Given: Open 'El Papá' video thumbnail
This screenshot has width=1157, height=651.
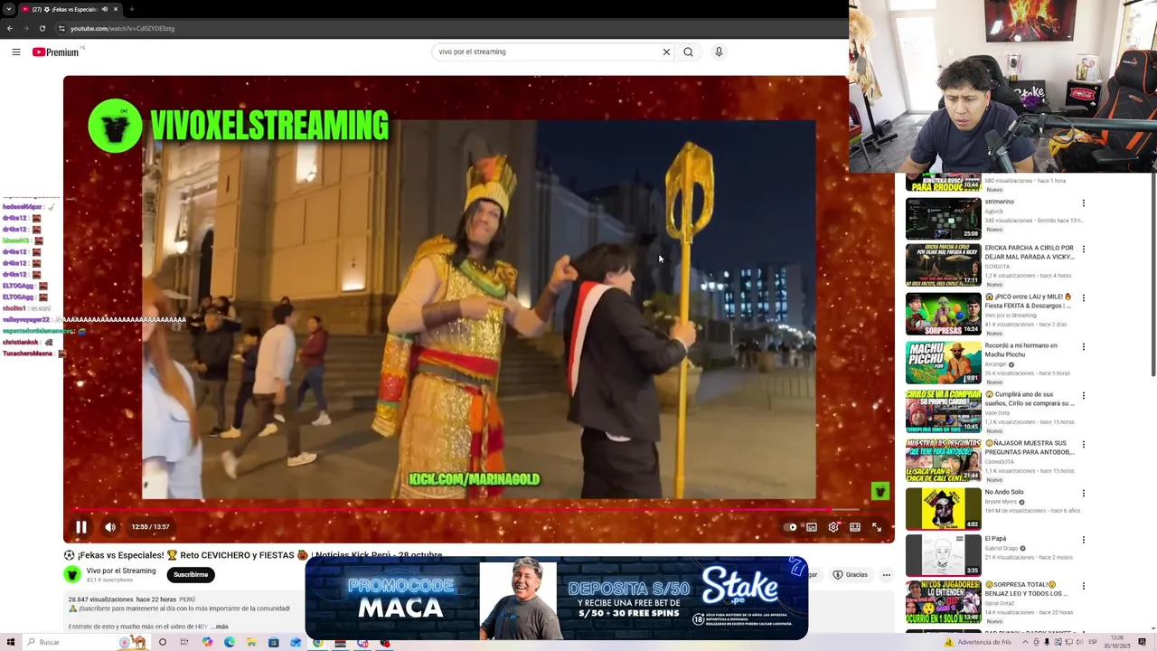Looking at the screenshot, I should [944, 554].
